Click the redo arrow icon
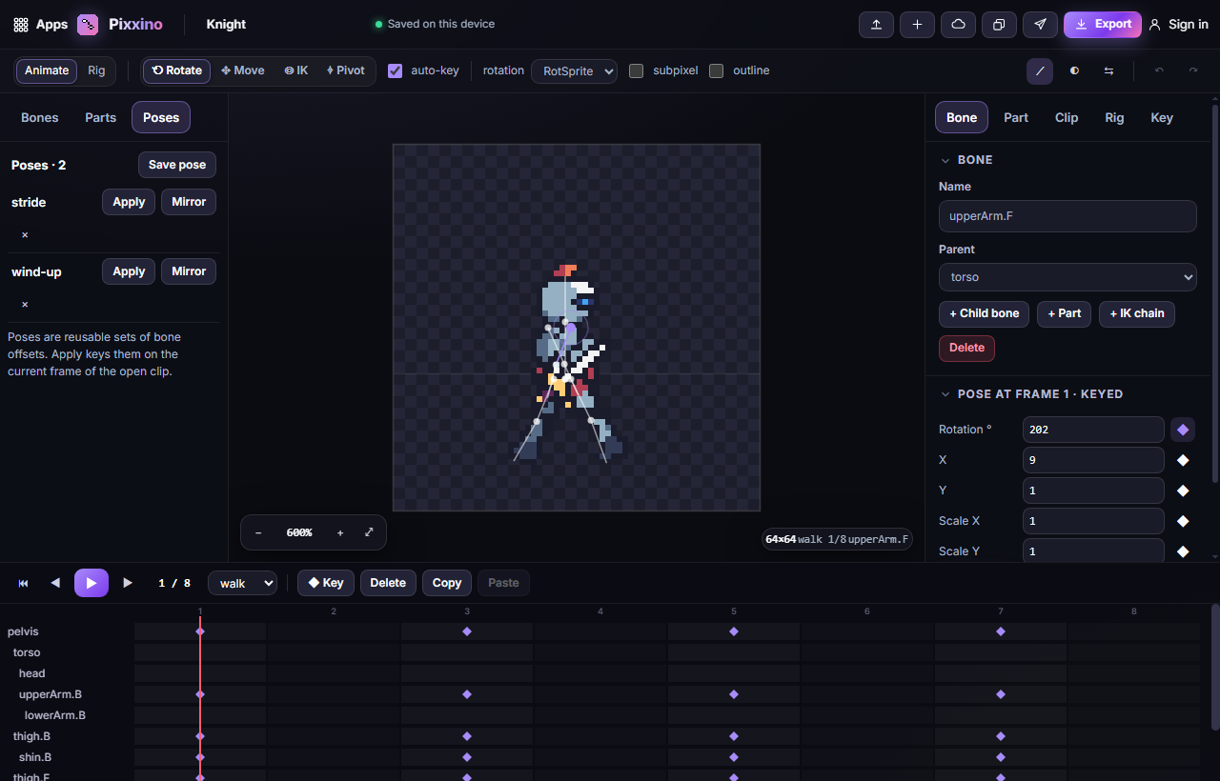The height and width of the screenshot is (781, 1220). point(1192,70)
